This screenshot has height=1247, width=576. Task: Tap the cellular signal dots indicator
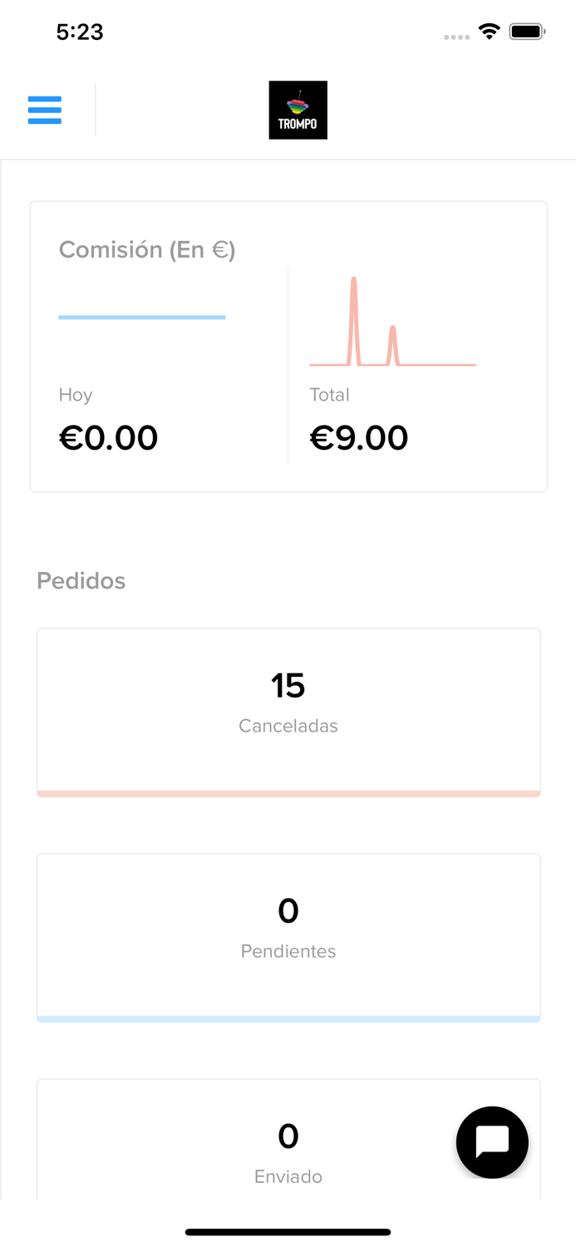pyautogui.click(x=456, y=36)
